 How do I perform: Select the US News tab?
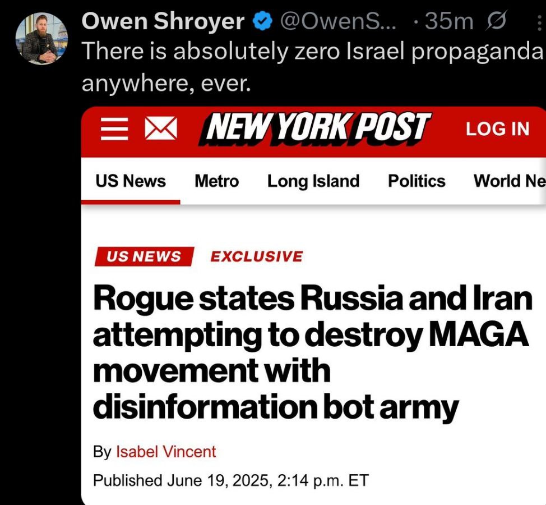click(131, 181)
